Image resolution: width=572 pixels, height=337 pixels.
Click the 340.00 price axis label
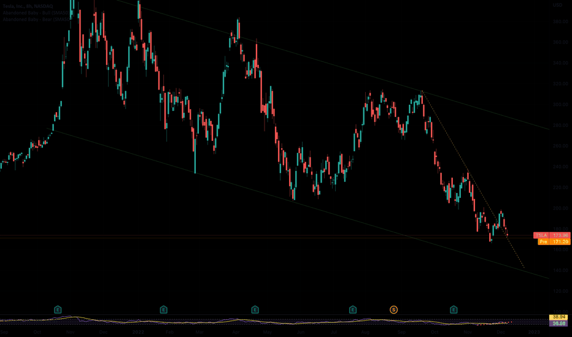tap(560, 63)
